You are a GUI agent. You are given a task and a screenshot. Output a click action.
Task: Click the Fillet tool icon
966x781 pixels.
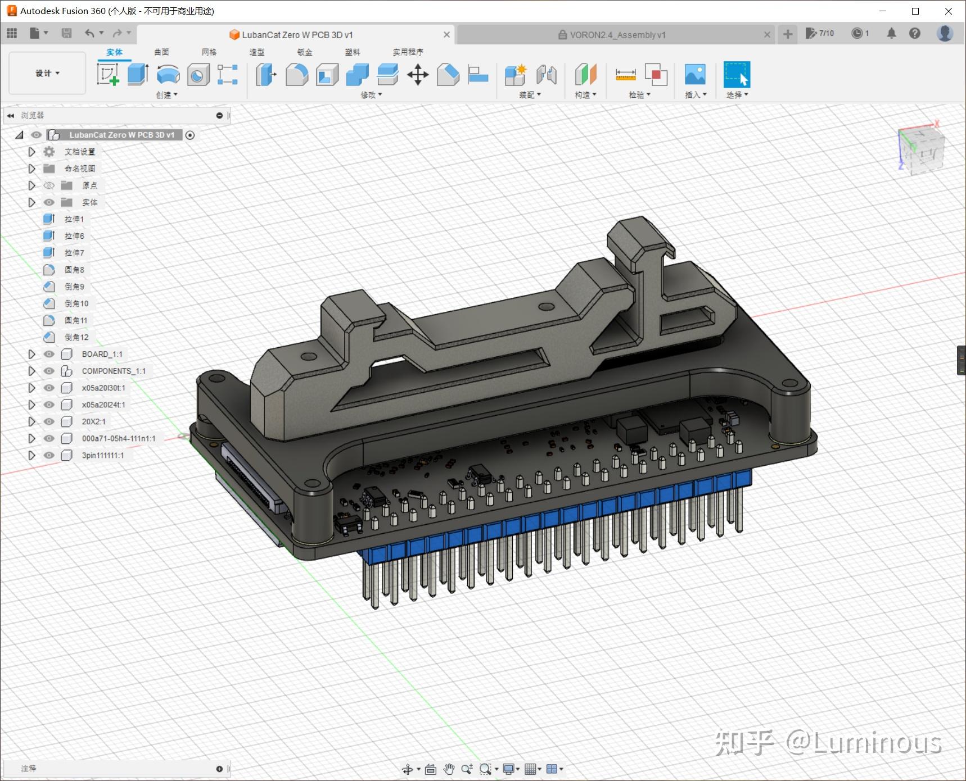[x=296, y=74]
